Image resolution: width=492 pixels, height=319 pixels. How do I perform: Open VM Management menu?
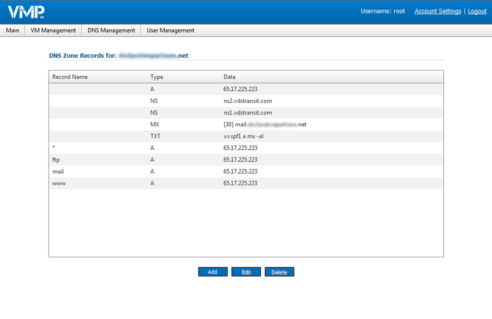click(x=53, y=31)
